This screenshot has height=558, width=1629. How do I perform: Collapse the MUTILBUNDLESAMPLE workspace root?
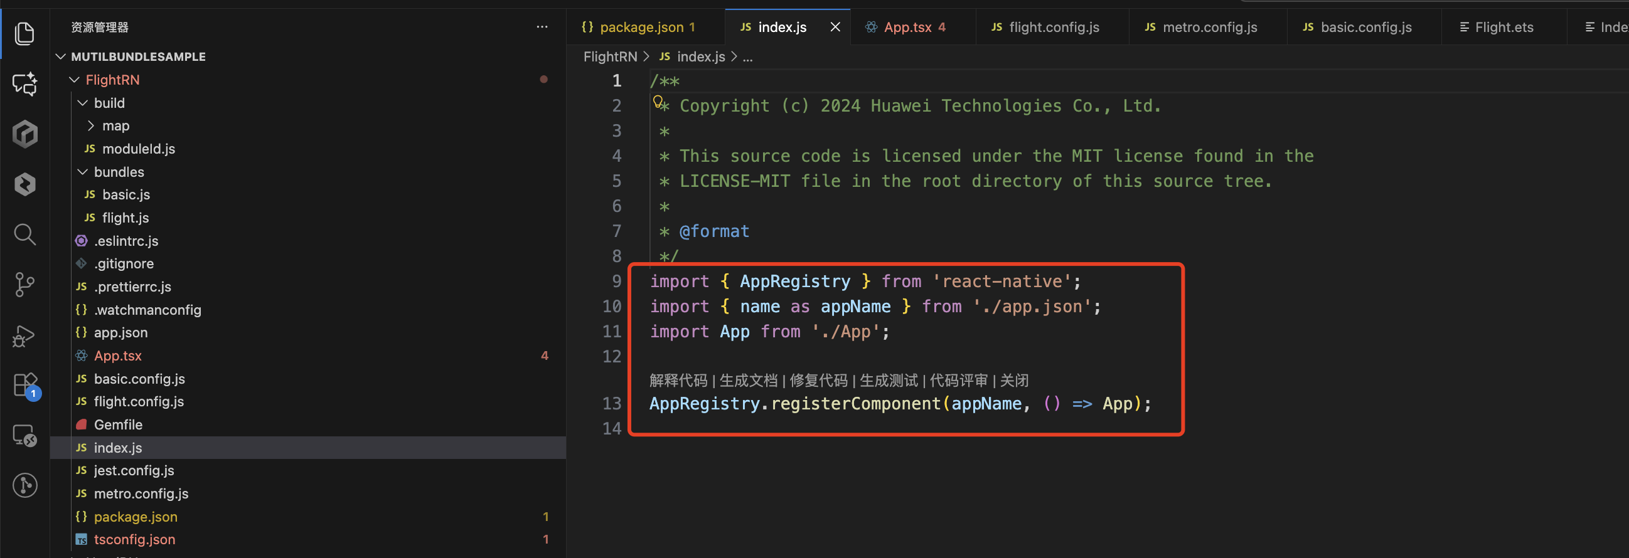coord(61,56)
